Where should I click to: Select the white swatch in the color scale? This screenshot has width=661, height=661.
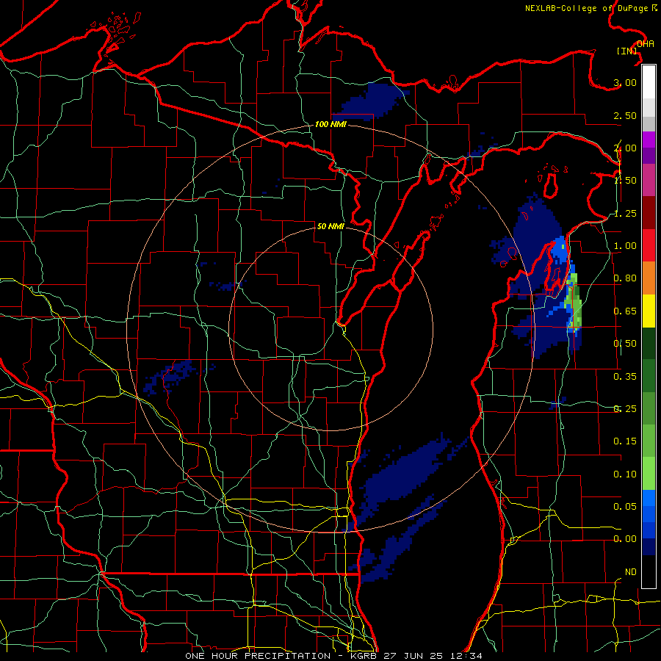[x=649, y=82]
